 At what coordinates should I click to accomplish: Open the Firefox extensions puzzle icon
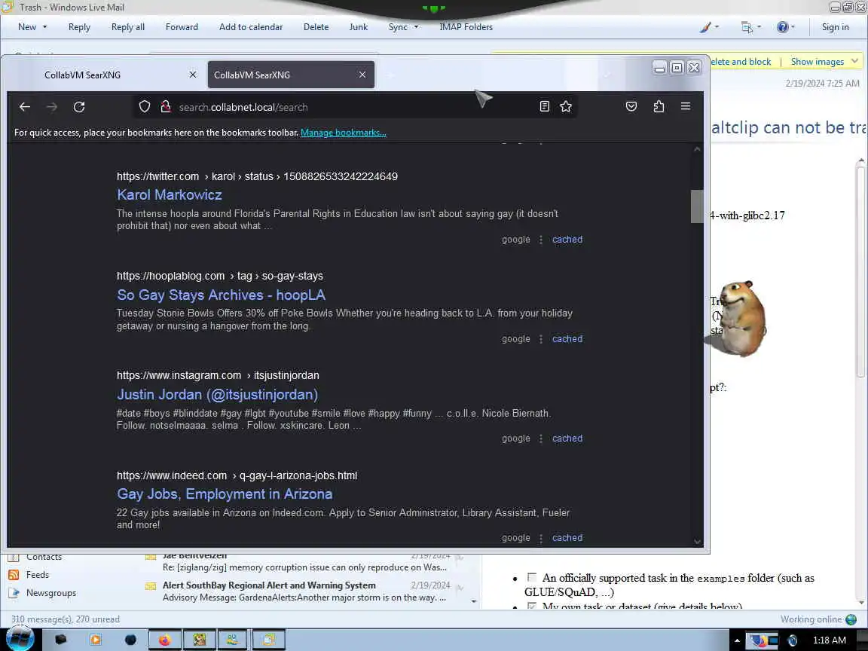[659, 106]
